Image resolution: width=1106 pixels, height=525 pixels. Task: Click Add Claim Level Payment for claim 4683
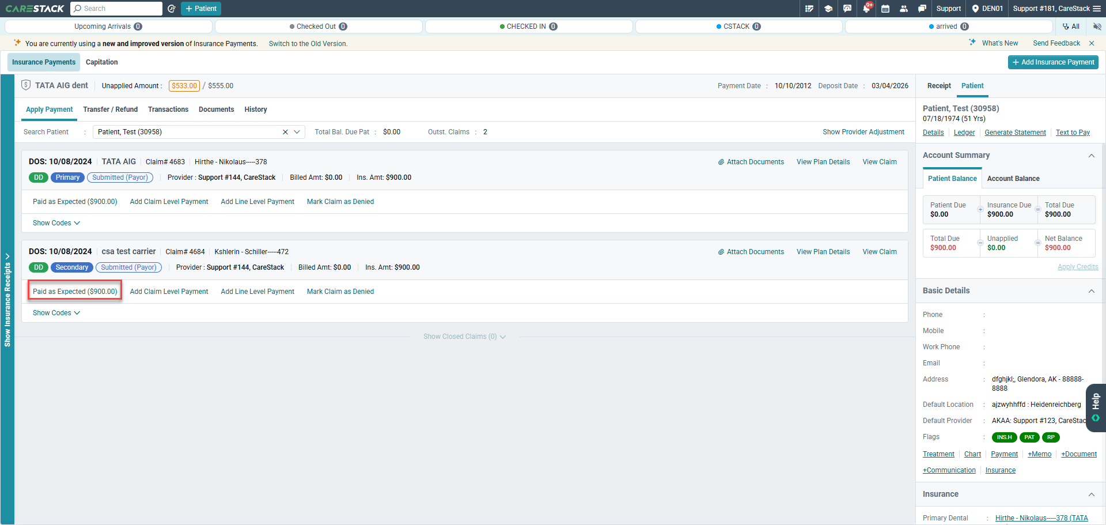coord(169,202)
